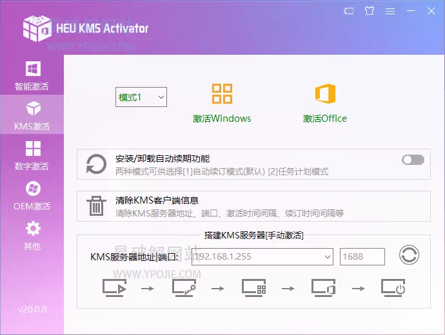Click the 激活Windows label

[x=222, y=119]
